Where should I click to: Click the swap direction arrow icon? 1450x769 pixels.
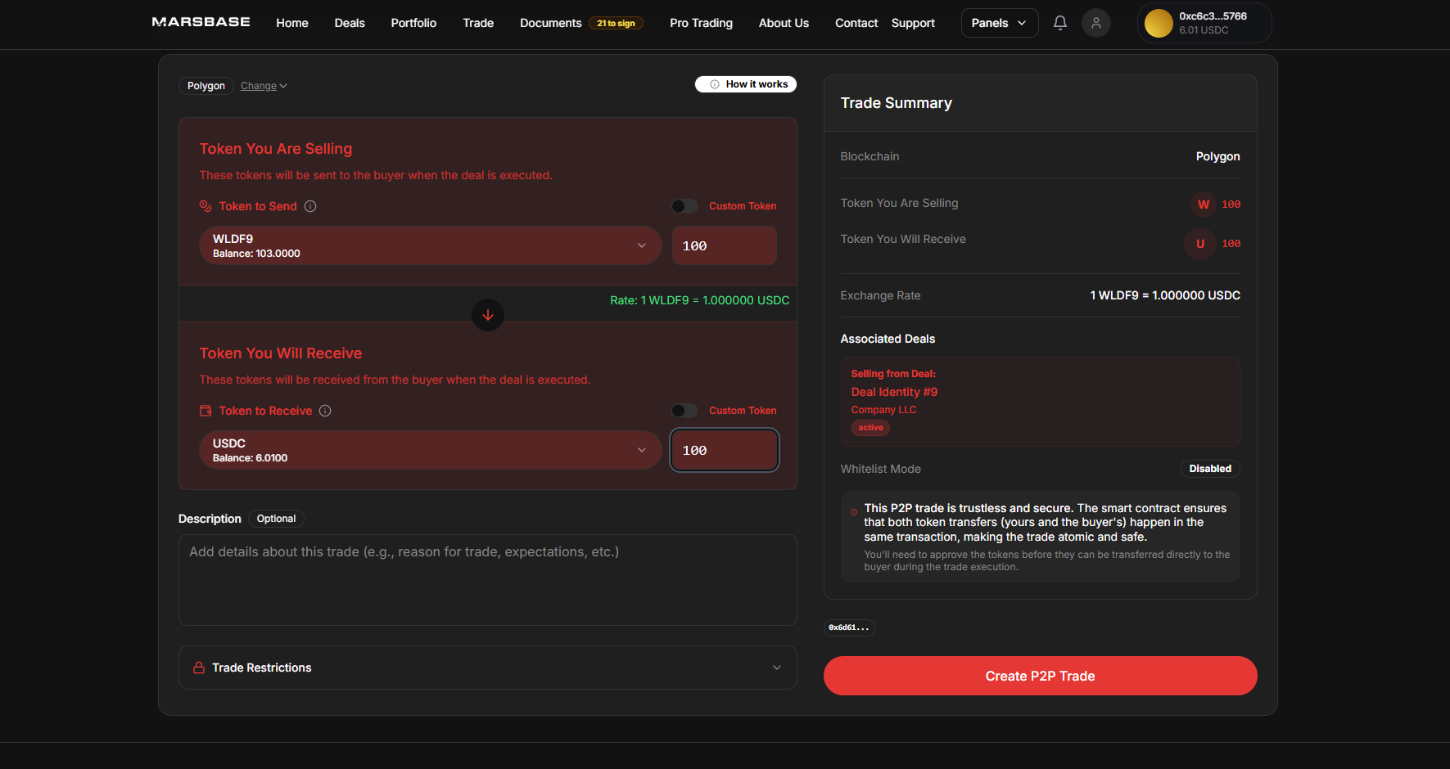487,315
